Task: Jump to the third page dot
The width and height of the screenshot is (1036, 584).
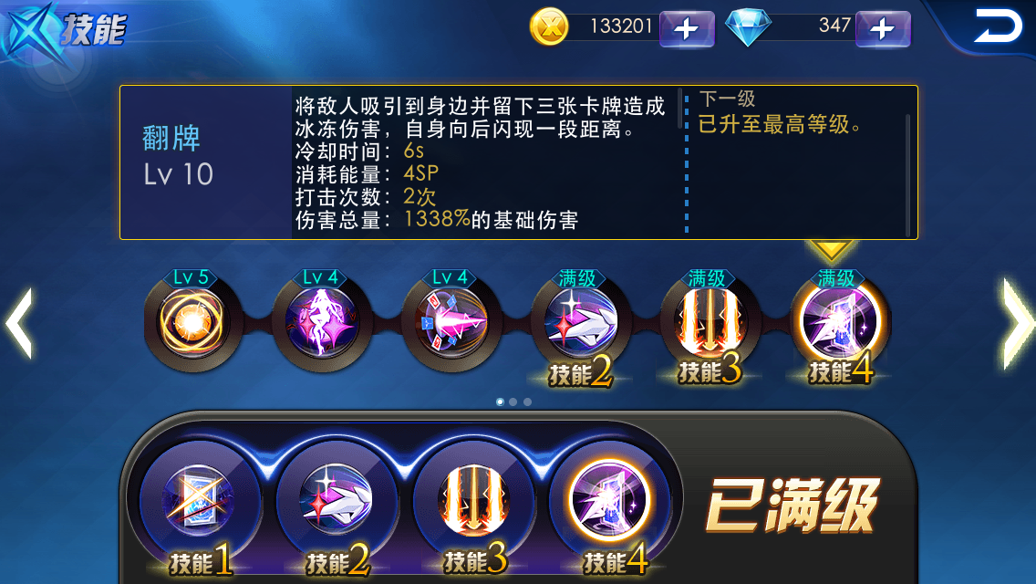Action: (x=527, y=401)
